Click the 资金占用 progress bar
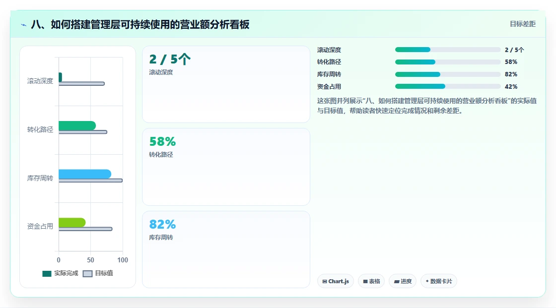 [447, 86]
